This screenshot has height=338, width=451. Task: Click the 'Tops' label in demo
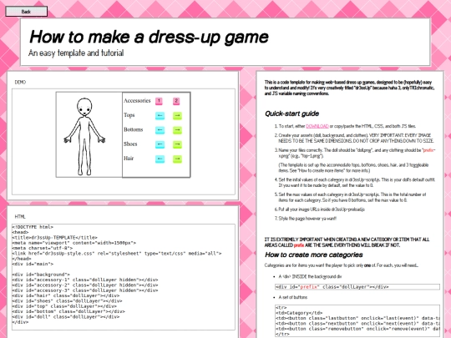pyautogui.click(x=129, y=115)
